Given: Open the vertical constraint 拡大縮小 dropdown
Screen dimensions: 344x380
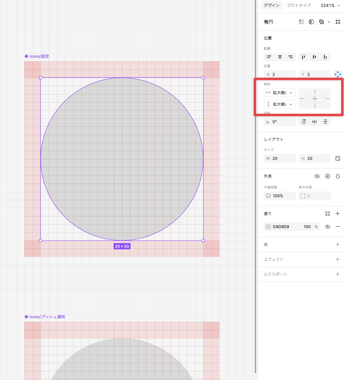Looking at the screenshot, I should [280, 104].
